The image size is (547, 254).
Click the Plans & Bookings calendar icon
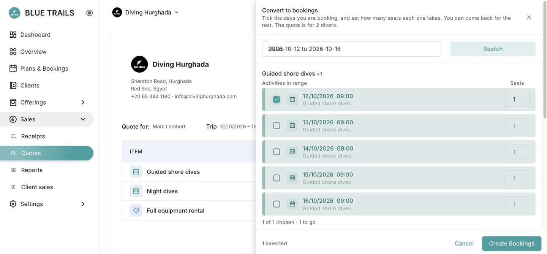click(x=13, y=68)
